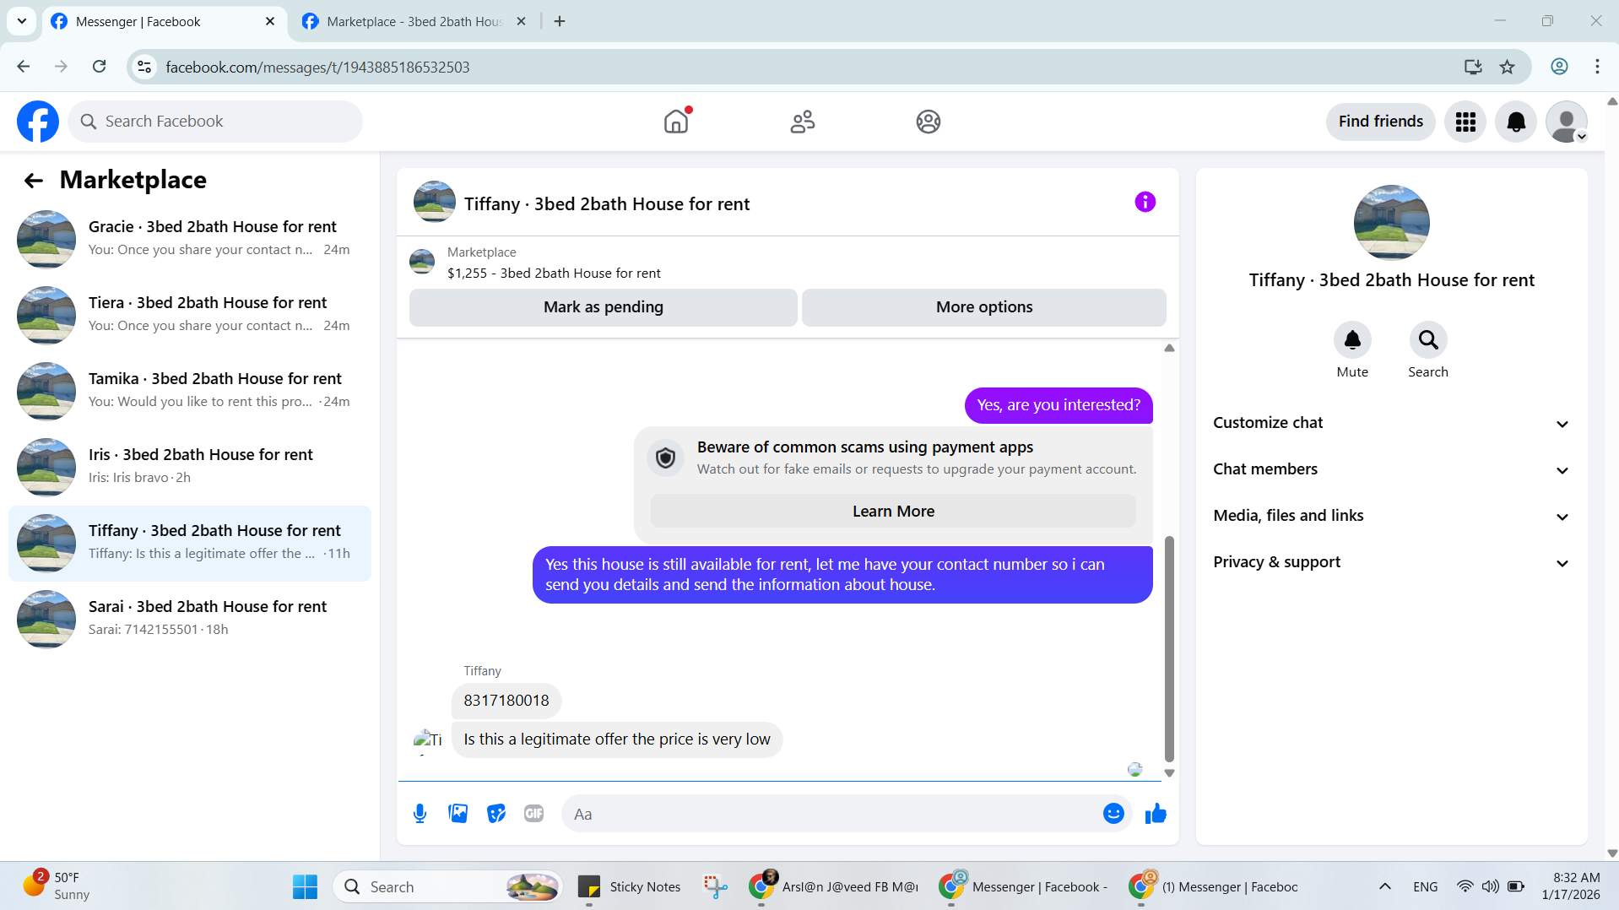Click the Search Facebook field
The height and width of the screenshot is (910, 1619).
click(215, 122)
